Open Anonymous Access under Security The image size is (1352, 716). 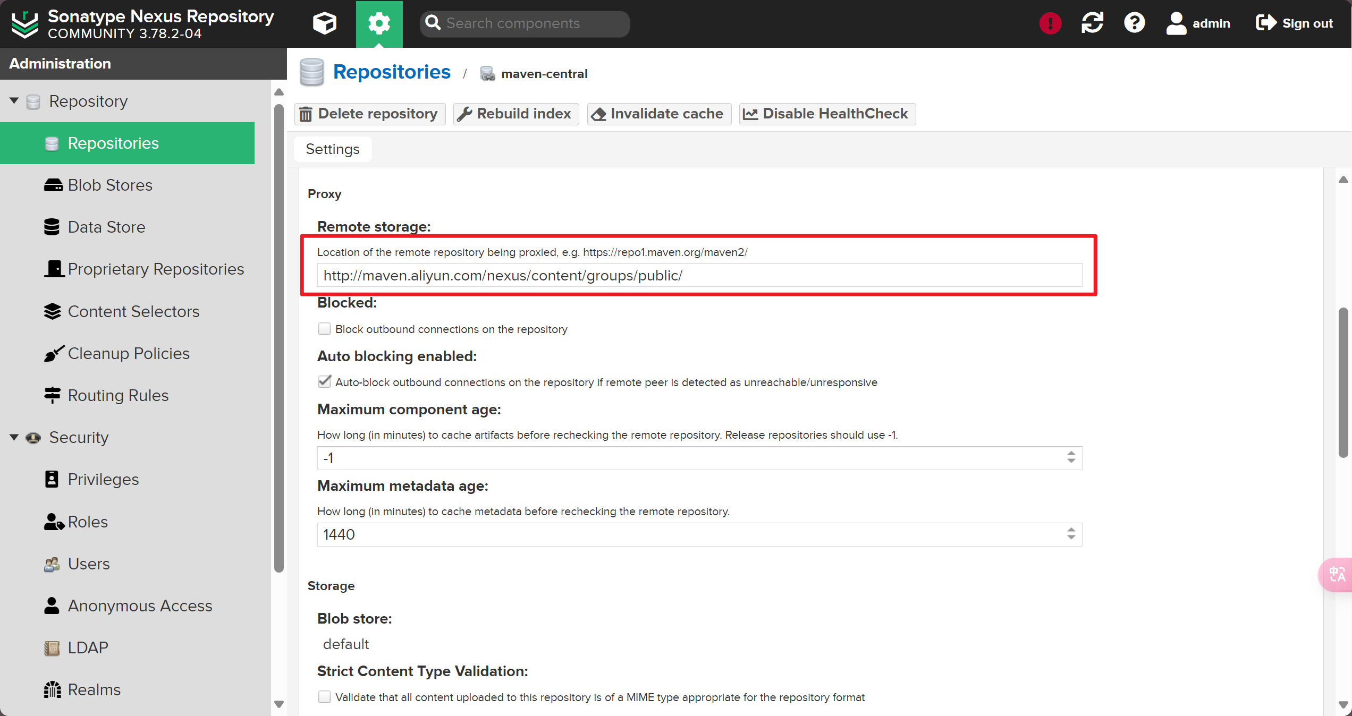140,606
